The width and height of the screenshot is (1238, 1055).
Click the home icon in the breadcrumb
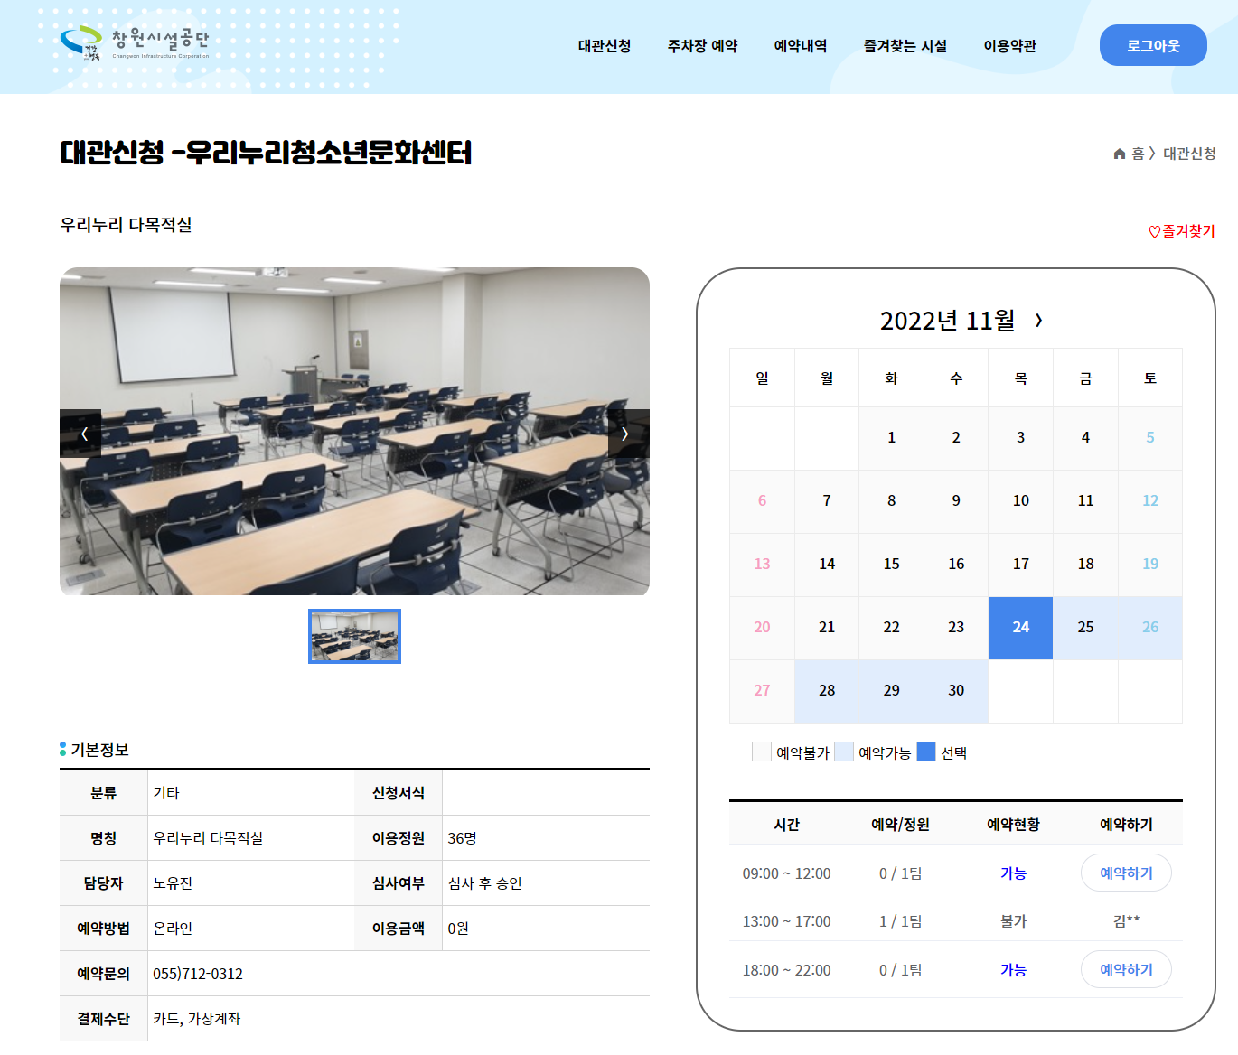1119,154
